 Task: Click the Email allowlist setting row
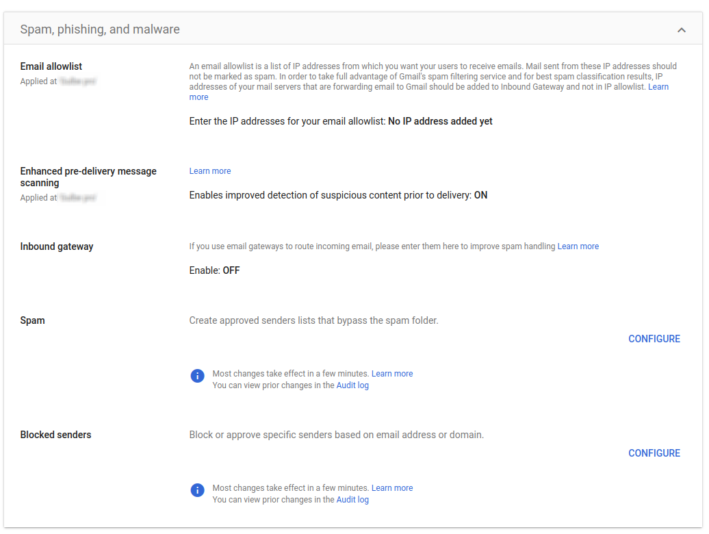[x=51, y=66]
